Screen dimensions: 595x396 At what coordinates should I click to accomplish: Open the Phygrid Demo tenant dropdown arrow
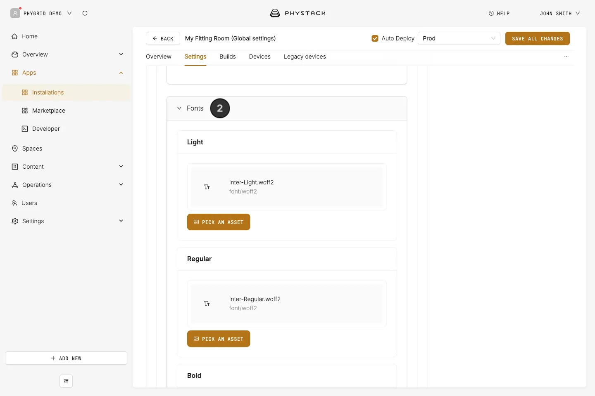coord(69,13)
